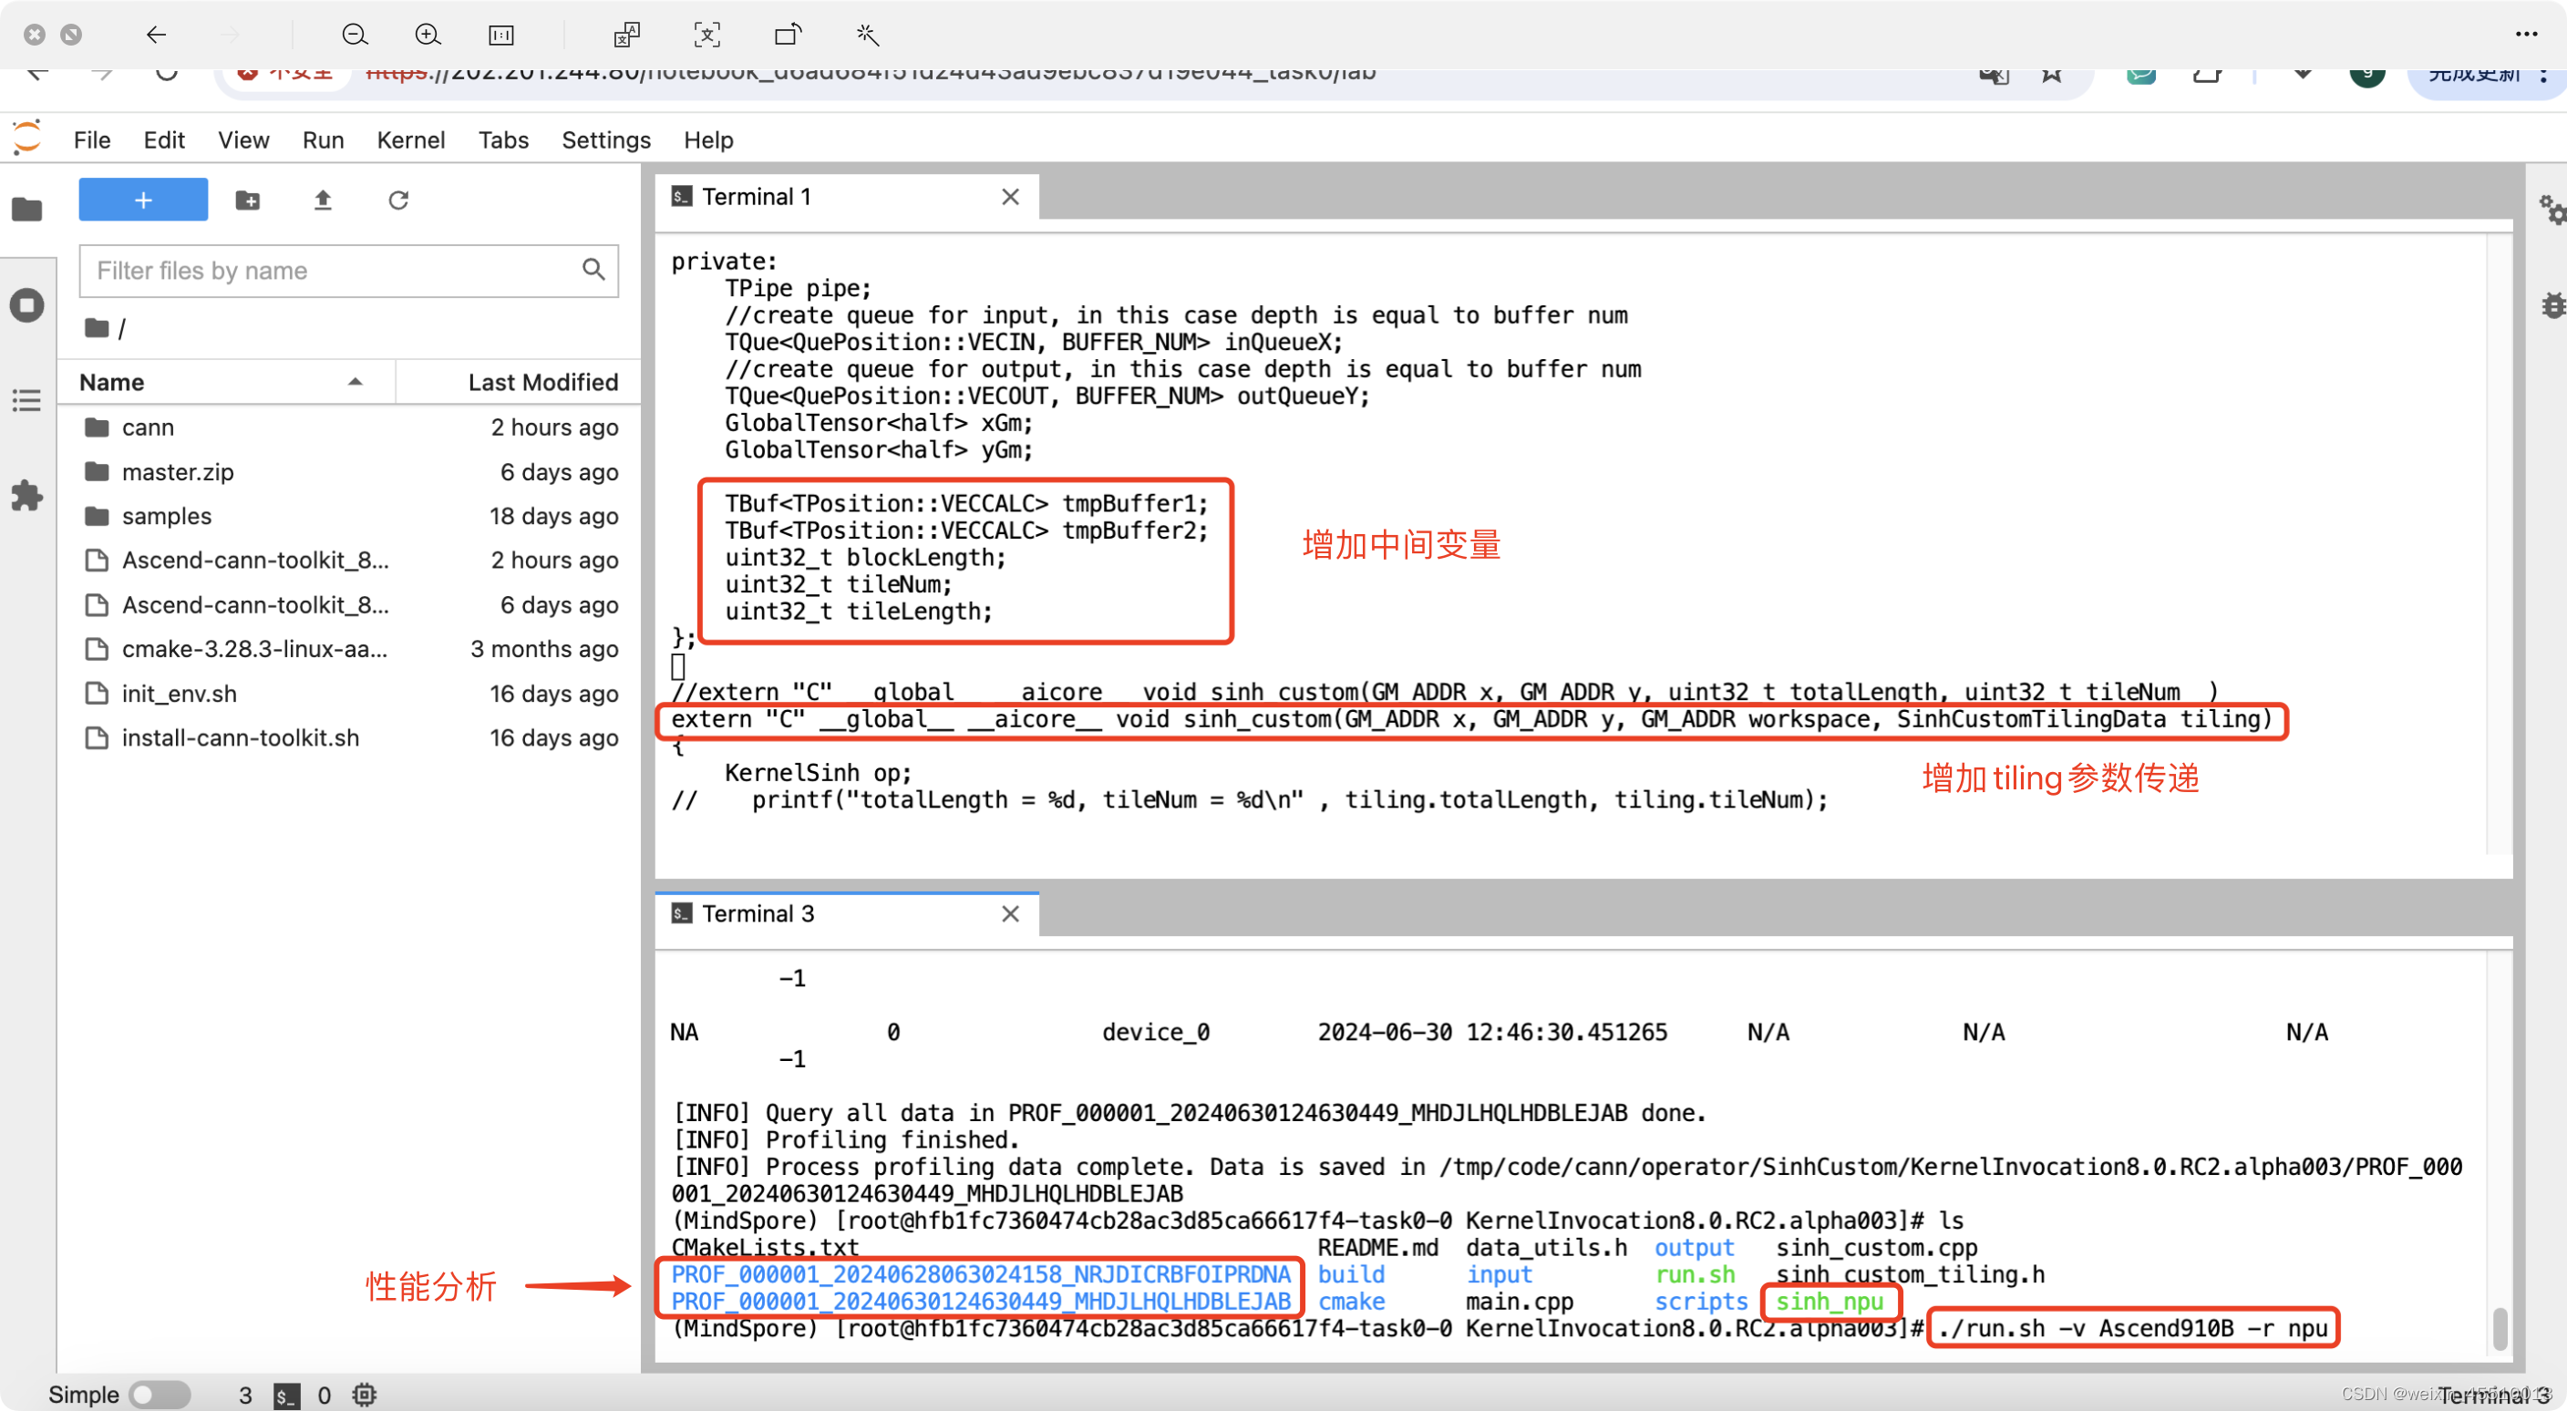Switch to the Terminal 3 tab

pyautogui.click(x=758, y=913)
